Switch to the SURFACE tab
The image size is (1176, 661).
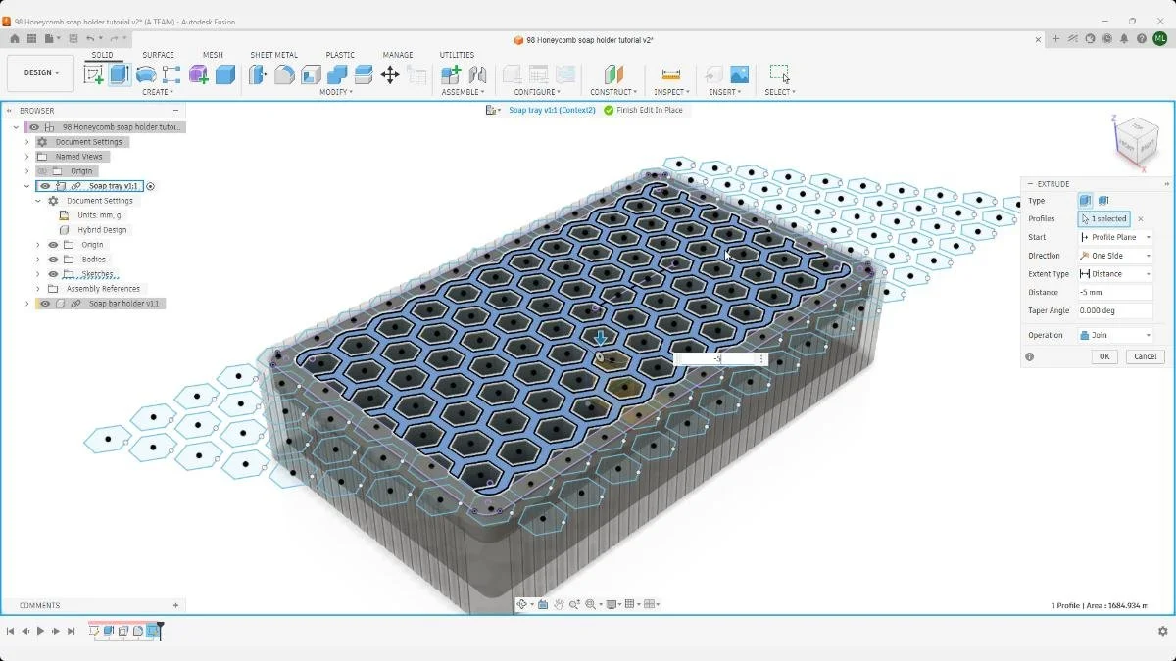pos(158,55)
